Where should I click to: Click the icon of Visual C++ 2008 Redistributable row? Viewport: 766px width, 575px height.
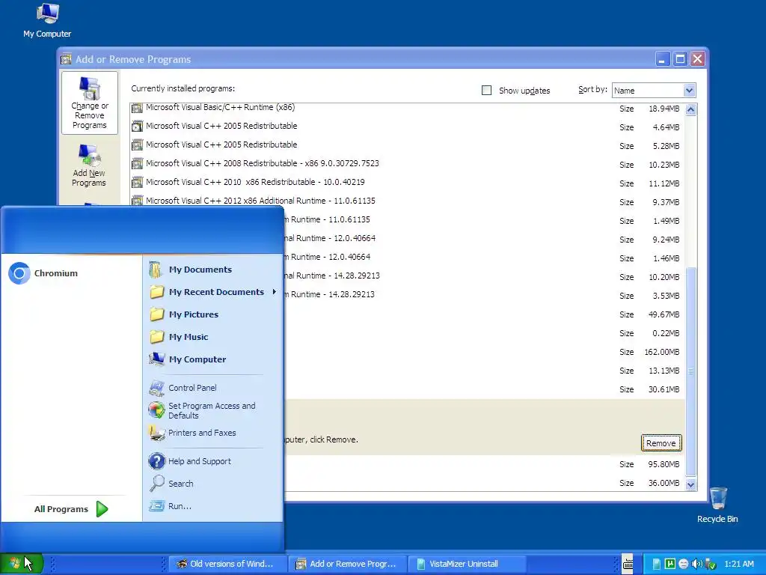point(138,163)
